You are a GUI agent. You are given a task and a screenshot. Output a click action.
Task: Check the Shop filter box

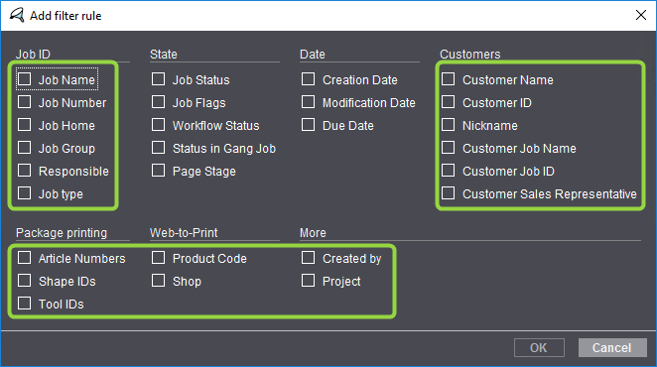click(x=158, y=281)
